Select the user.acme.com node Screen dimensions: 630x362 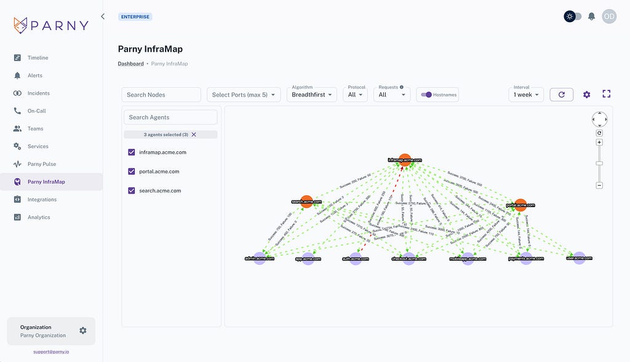[579, 258]
